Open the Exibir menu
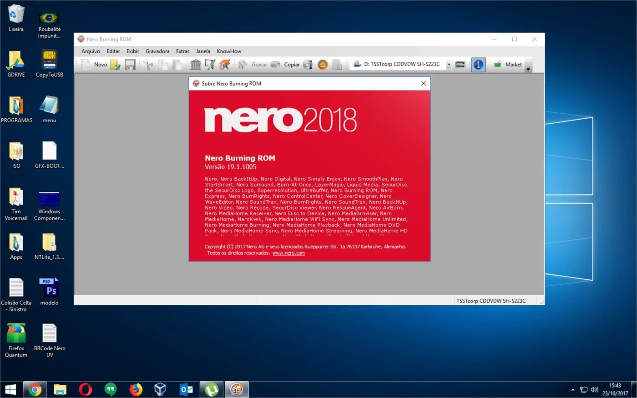Image resolution: width=637 pixels, height=398 pixels. point(133,51)
